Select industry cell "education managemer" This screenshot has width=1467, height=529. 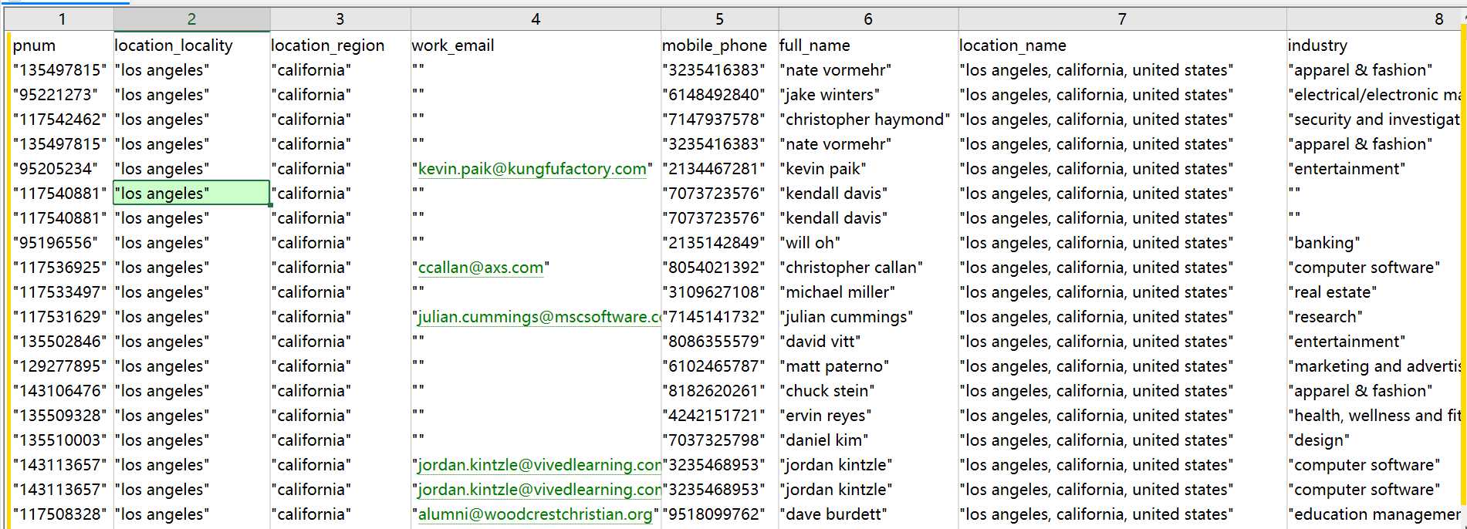1374,514
